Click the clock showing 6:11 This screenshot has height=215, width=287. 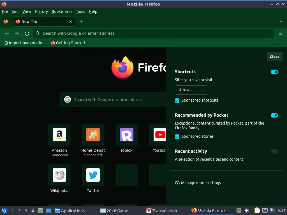tap(281, 211)
